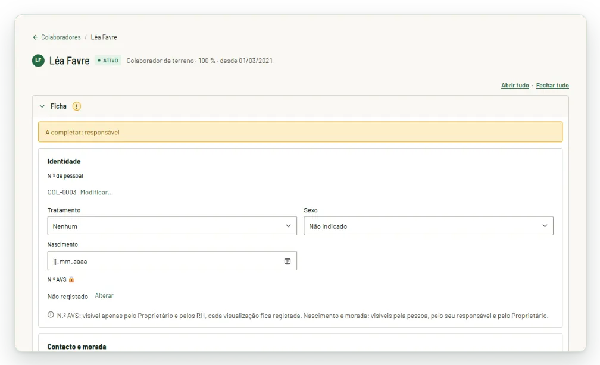Open the Tratamento dropdown

tap(172, 226)
